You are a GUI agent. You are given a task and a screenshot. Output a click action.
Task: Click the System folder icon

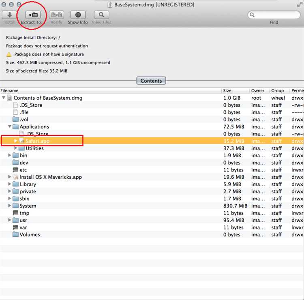click(15, 206)
